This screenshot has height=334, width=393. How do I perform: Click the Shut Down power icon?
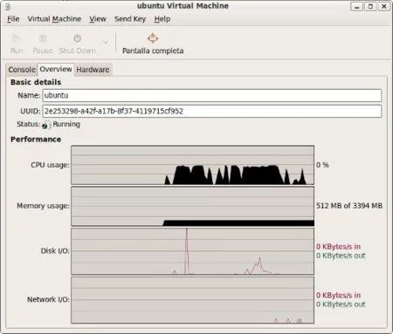[77, 38]
